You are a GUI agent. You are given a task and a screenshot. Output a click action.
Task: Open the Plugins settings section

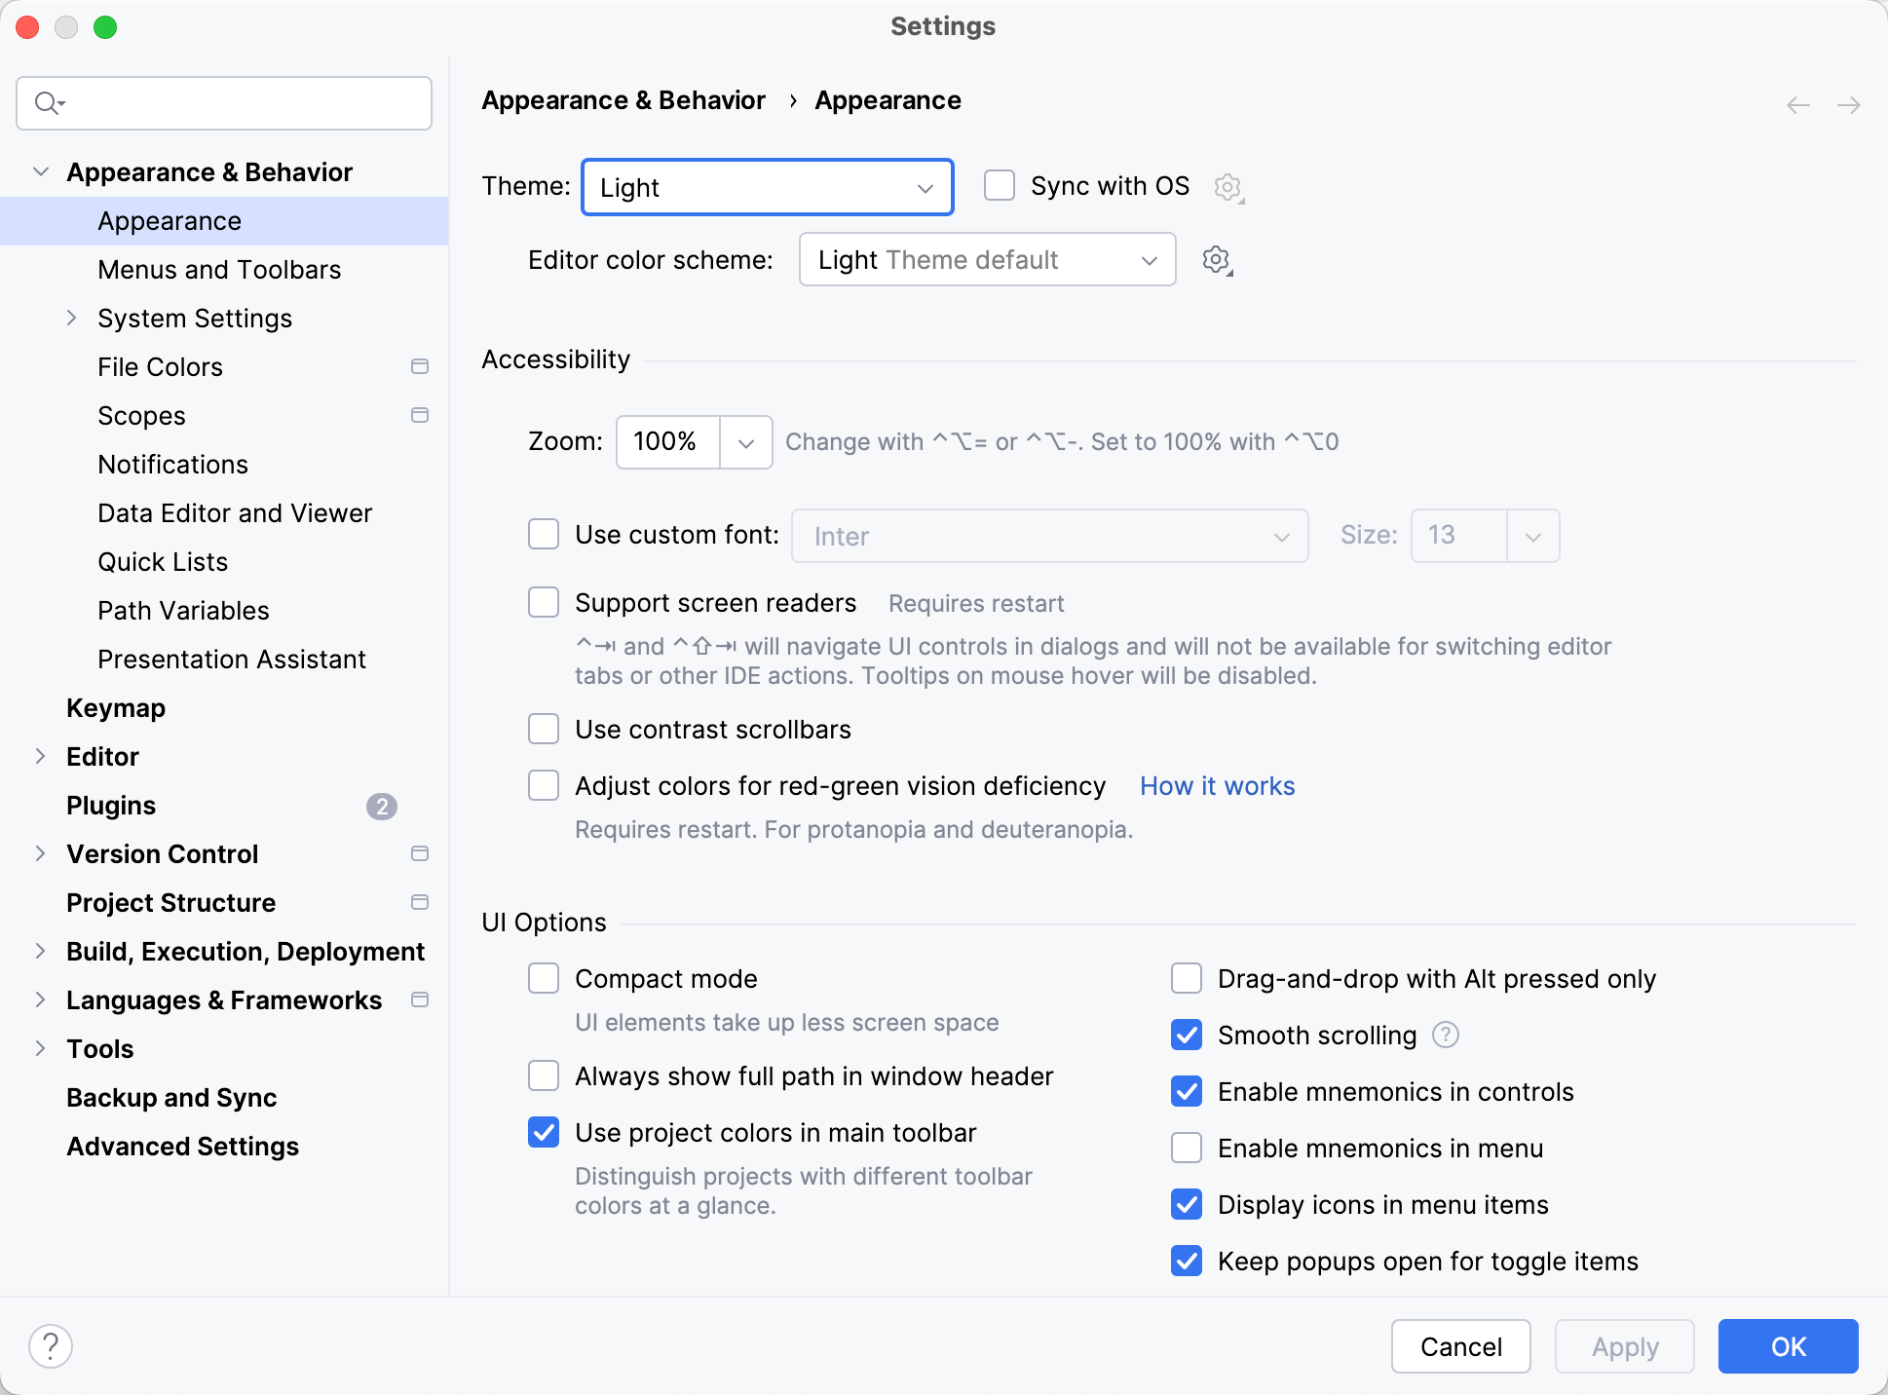[113, 806]
